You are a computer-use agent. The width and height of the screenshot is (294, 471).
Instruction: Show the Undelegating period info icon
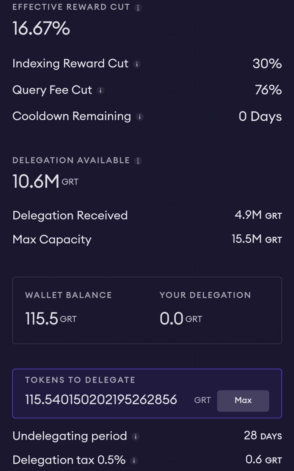135,436
